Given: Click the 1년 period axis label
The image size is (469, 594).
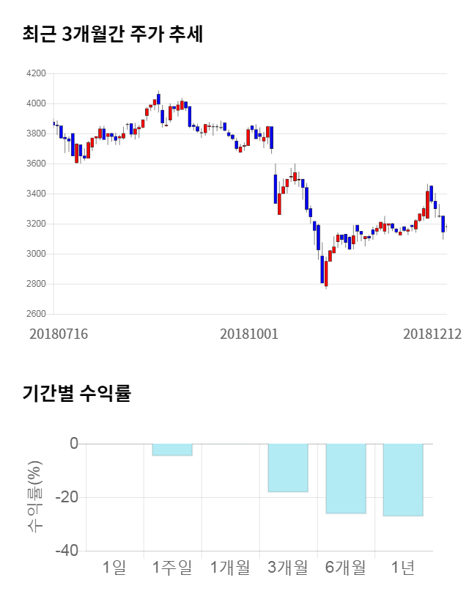Looking at the screenshot, I should point(403,566).
